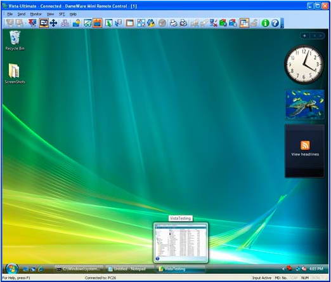Toggle the highlighted overlapping windows toolbar button
The height and width of the screenshot is (282, 331).
[x=244, y=23]
